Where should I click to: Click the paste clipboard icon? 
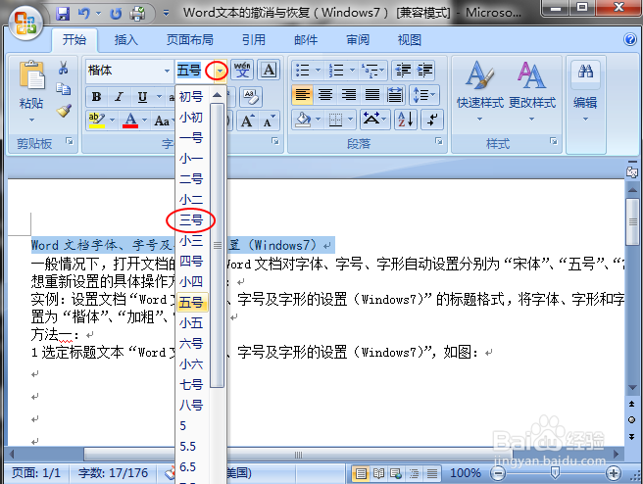(31, 75)
